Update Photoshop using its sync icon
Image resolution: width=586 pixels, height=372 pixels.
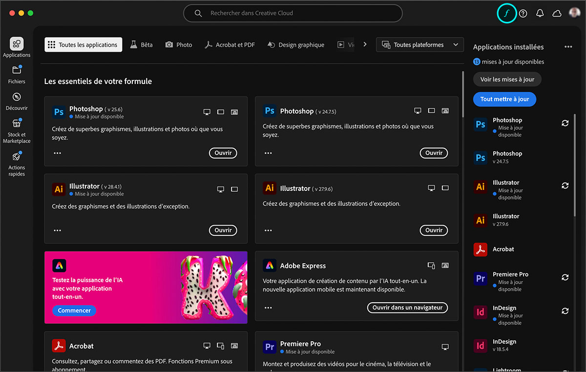565,123
